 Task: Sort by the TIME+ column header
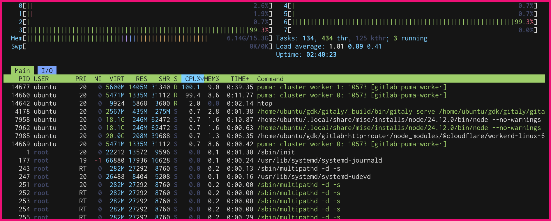tap(240, 79)
